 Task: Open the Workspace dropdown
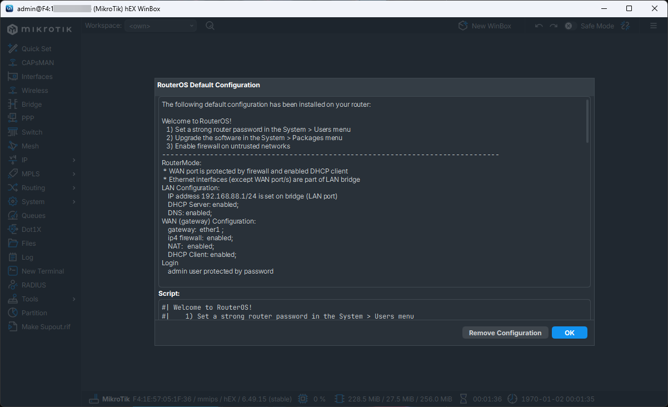tap(161, 26)
